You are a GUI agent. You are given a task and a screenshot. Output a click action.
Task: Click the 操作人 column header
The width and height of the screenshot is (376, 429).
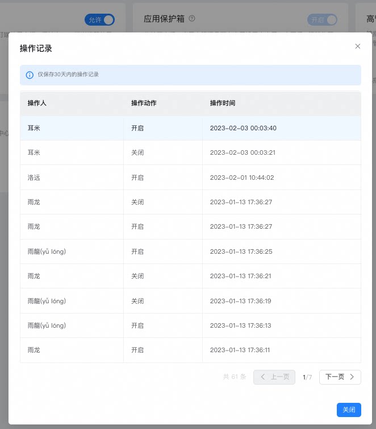pos(37,103)
